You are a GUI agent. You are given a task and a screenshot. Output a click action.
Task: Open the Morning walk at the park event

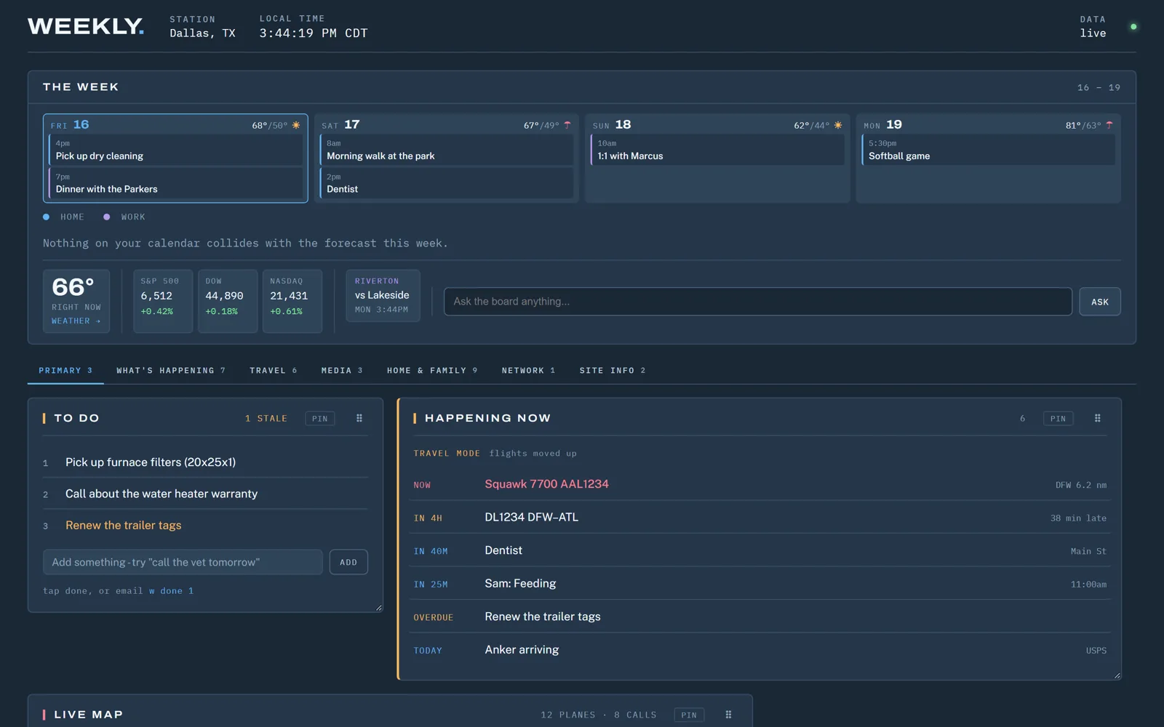coord(447,150)
